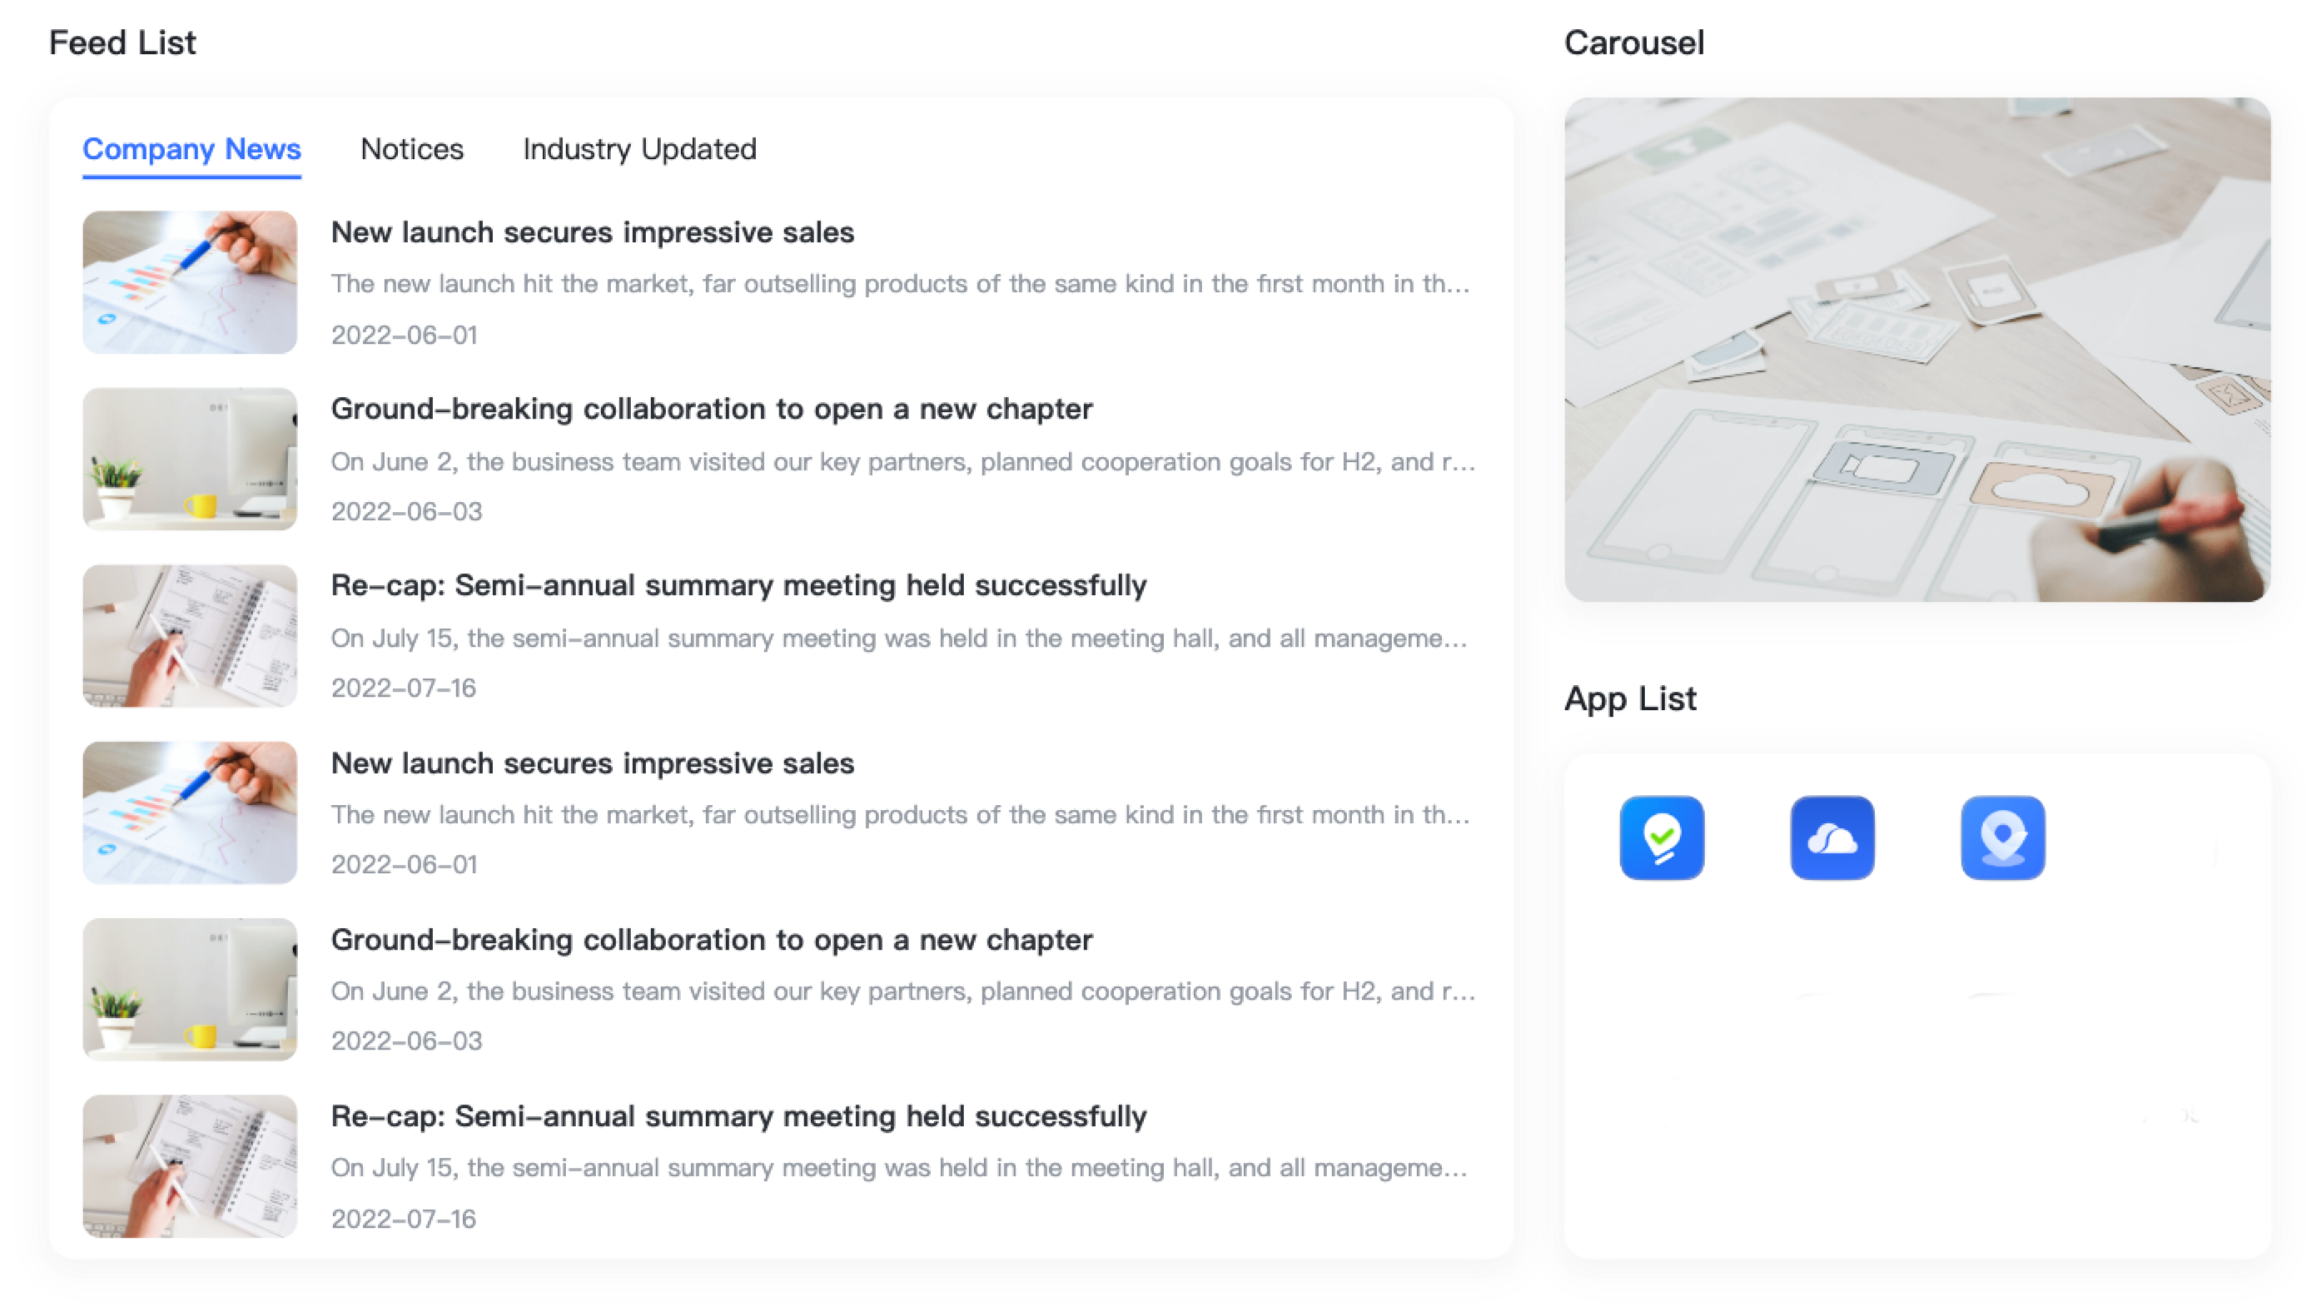Click the second desk-with-plant thumbnail, lower in the list
This screenshot has width=2322, height=1306.
coord(190,990)
